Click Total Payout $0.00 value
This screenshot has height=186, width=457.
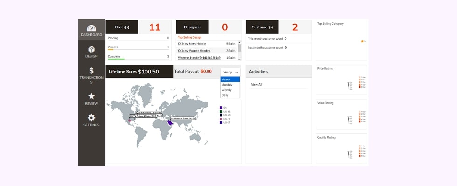click(206, 71)
